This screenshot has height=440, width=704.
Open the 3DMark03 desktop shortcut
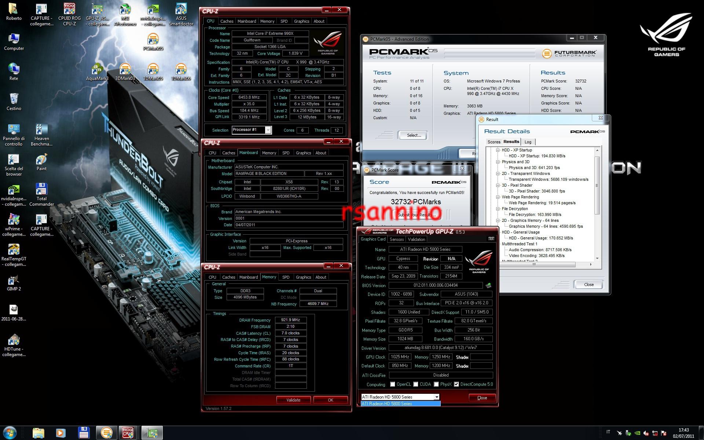coord(125,72)
